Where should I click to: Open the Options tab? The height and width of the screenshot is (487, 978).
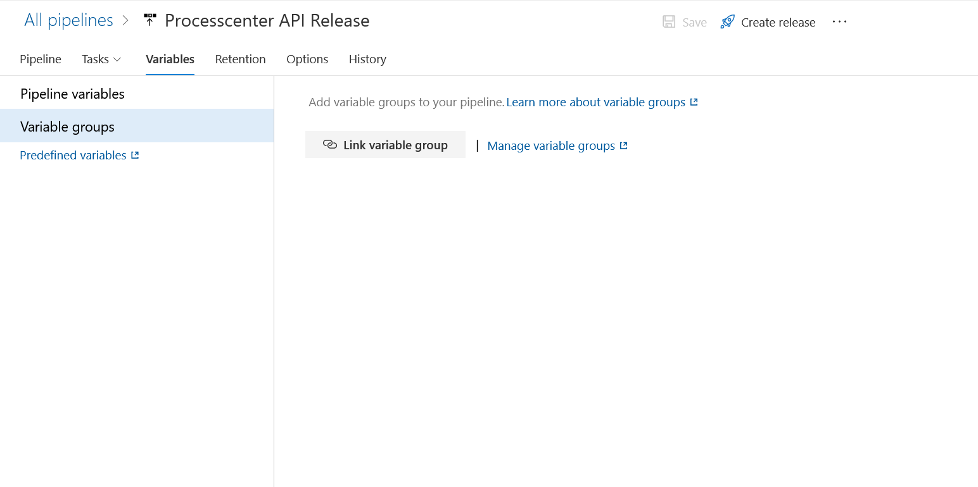coord(307,59)
